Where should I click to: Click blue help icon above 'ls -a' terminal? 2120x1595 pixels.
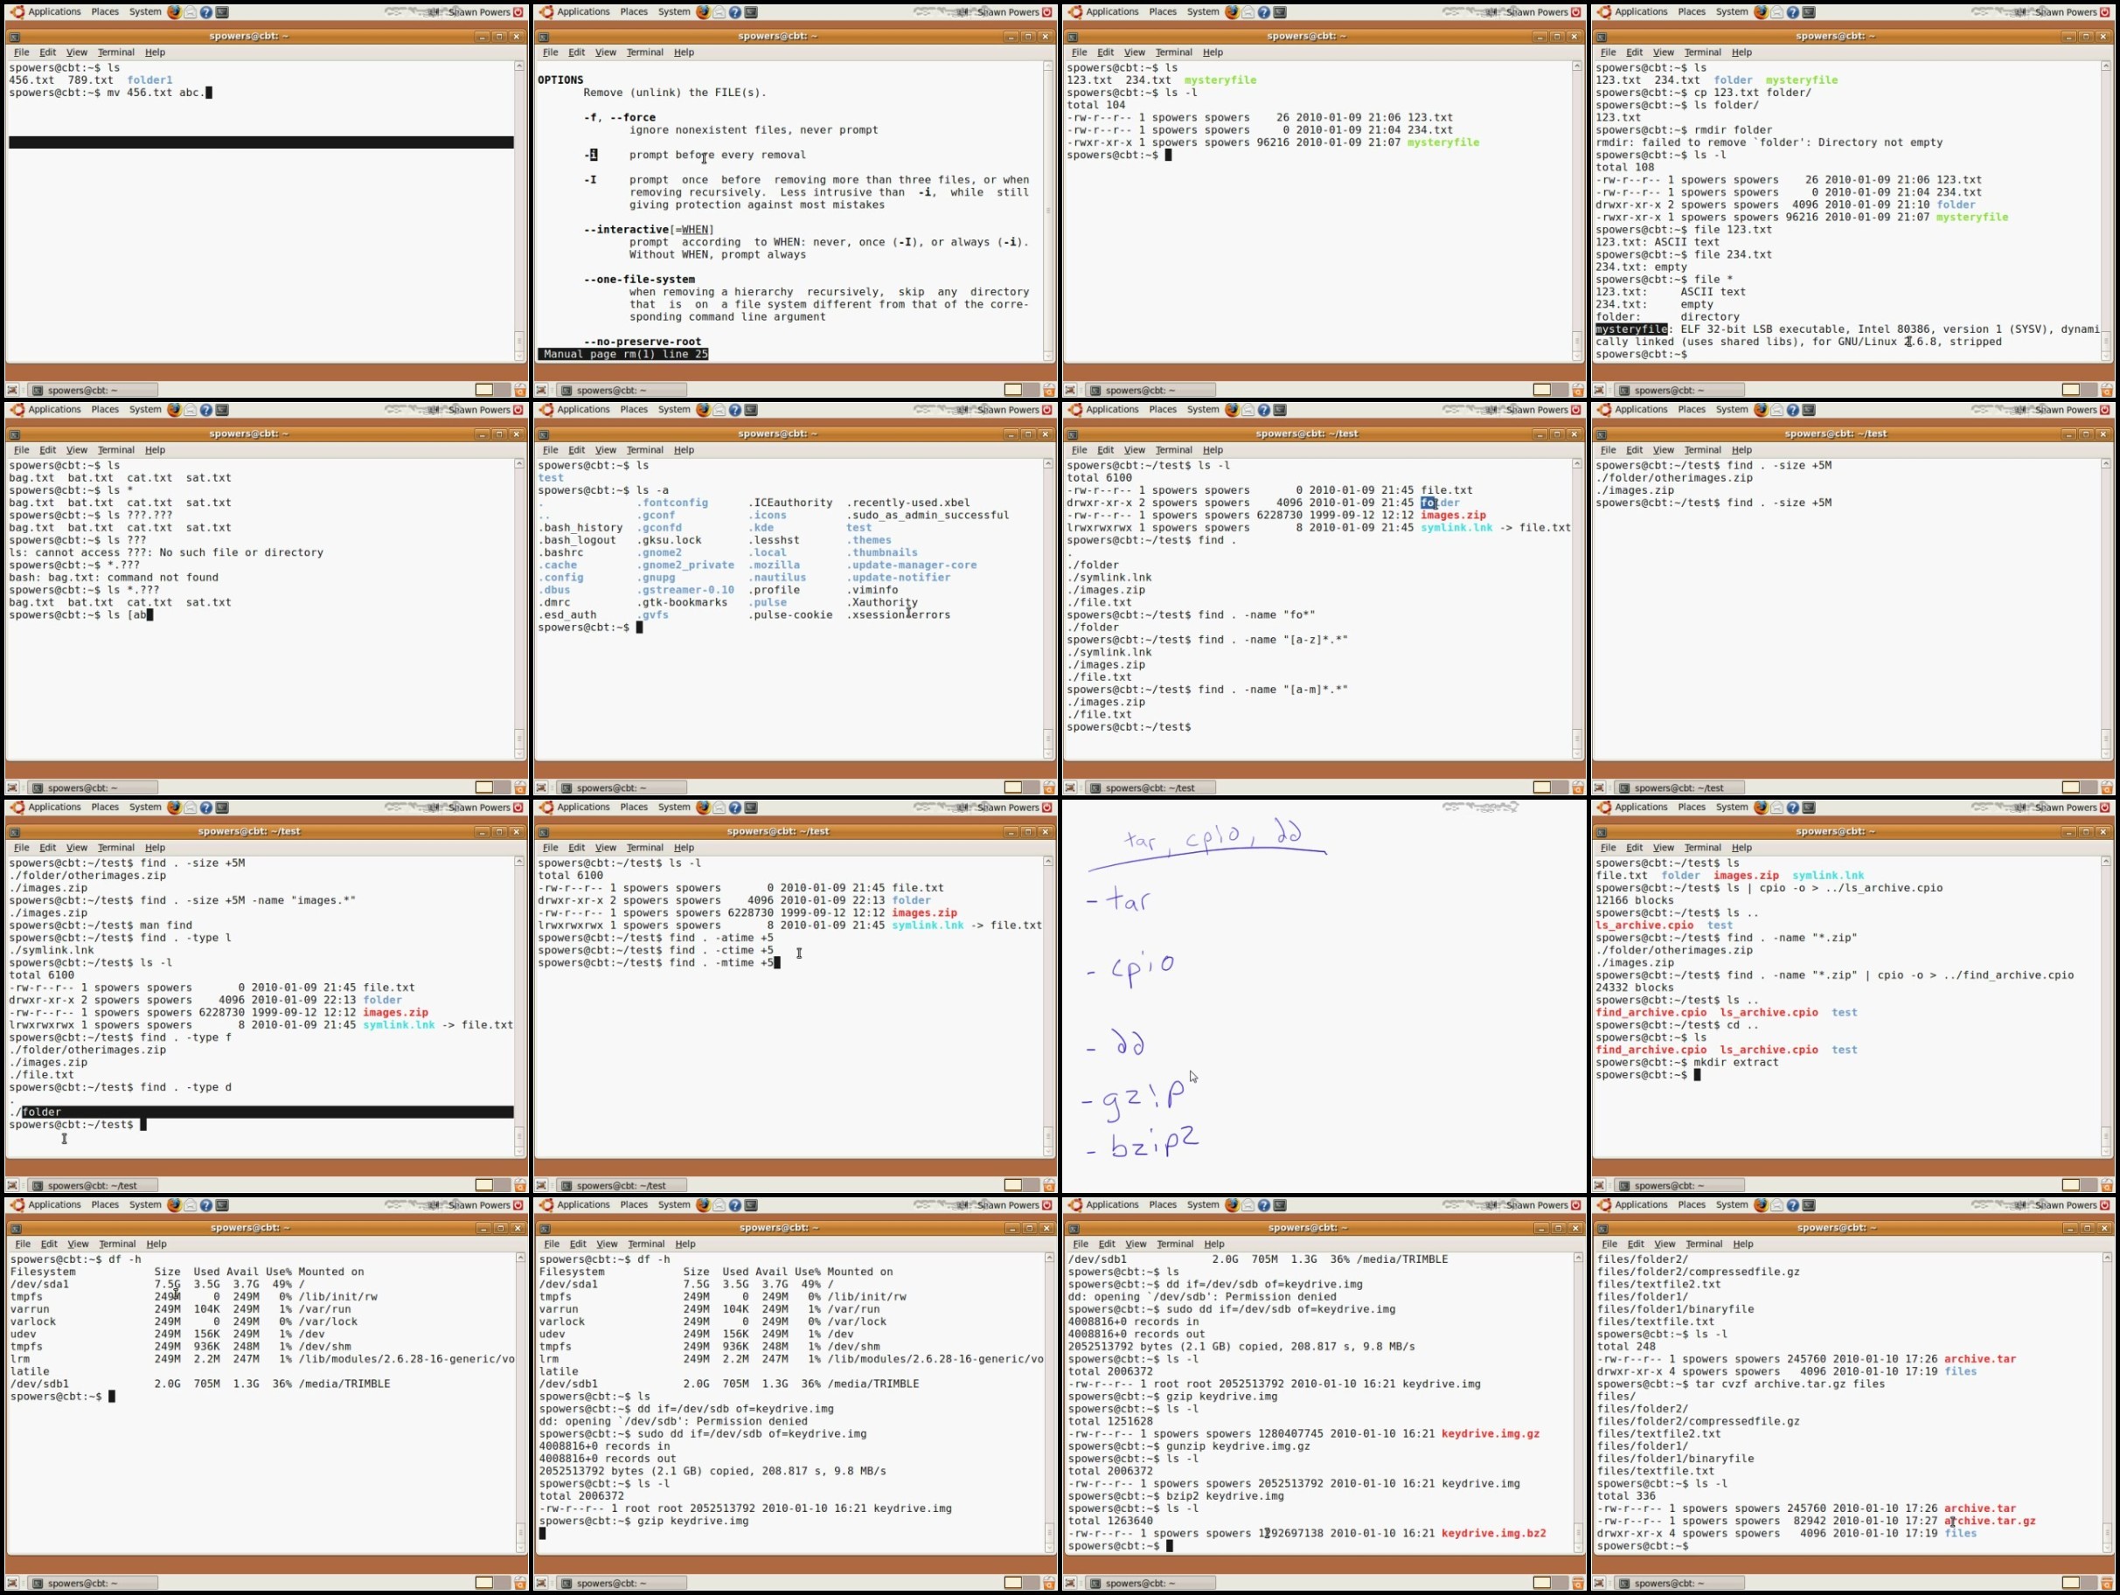point(735,410)
